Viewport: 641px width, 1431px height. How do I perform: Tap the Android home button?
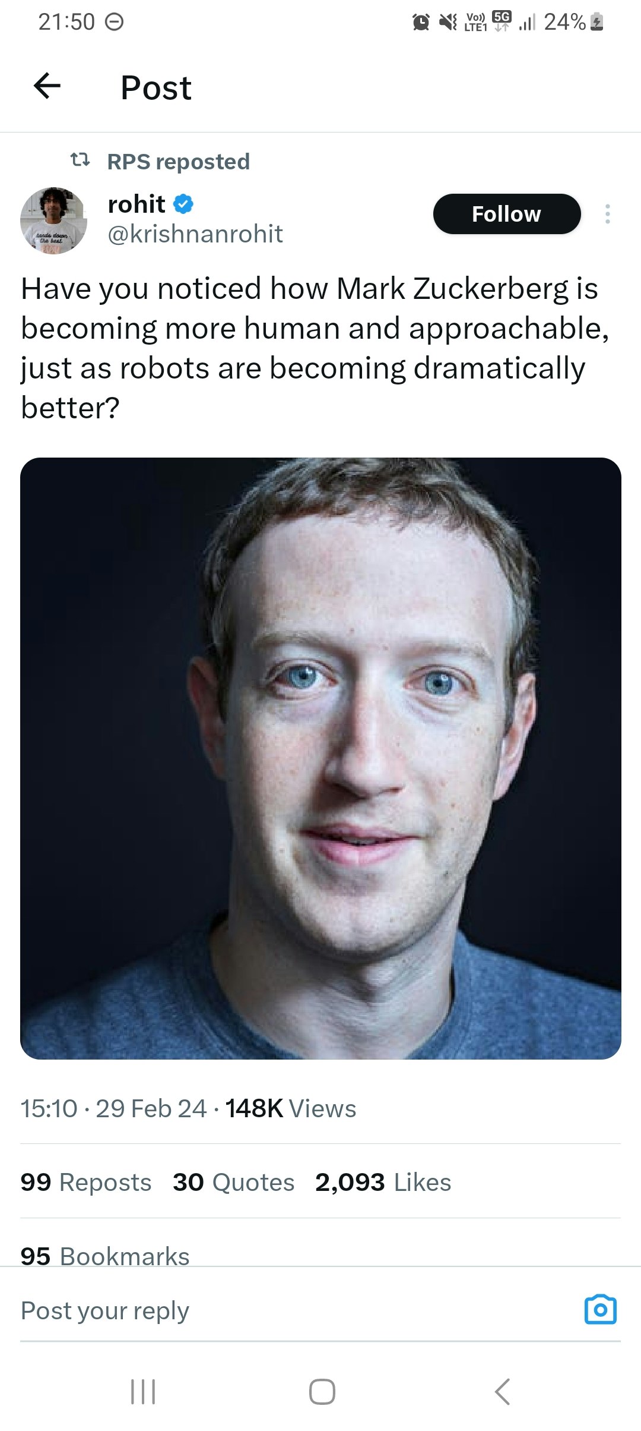click(x=322, y=1392)
